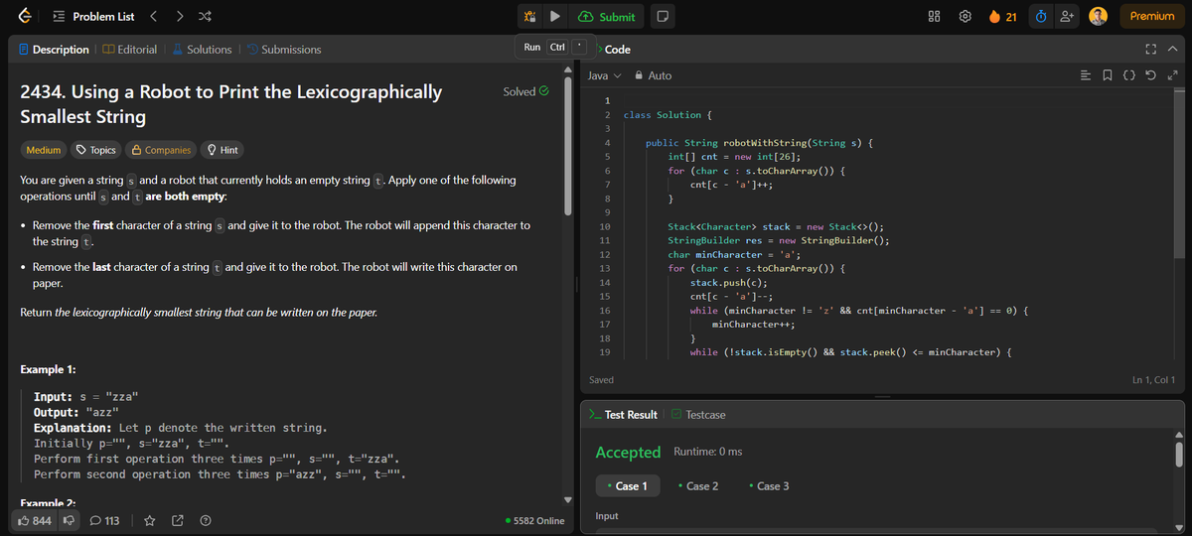Open the Problem List panel
The width and height of the screenshot is (1192, 536).
click(x=91, y=16)
